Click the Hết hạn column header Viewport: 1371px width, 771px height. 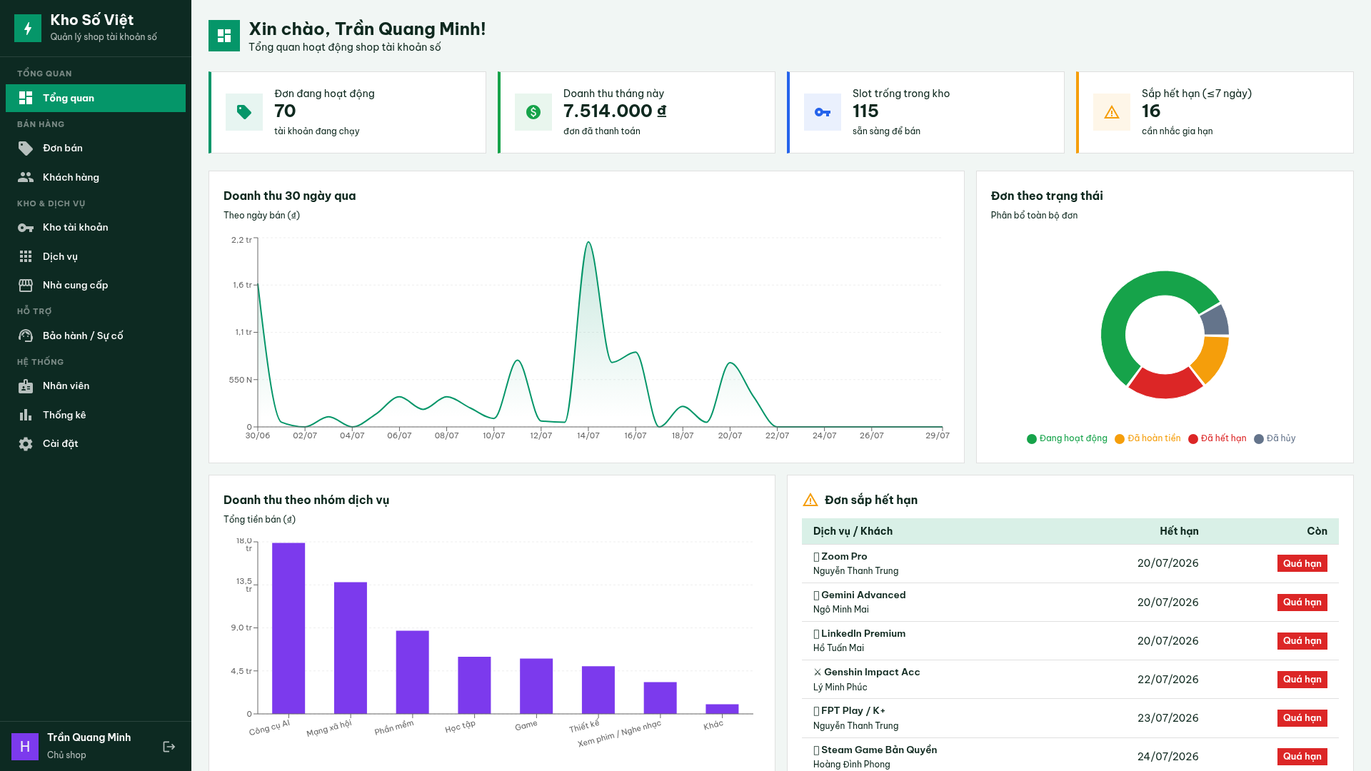[x=1179, y=531]
